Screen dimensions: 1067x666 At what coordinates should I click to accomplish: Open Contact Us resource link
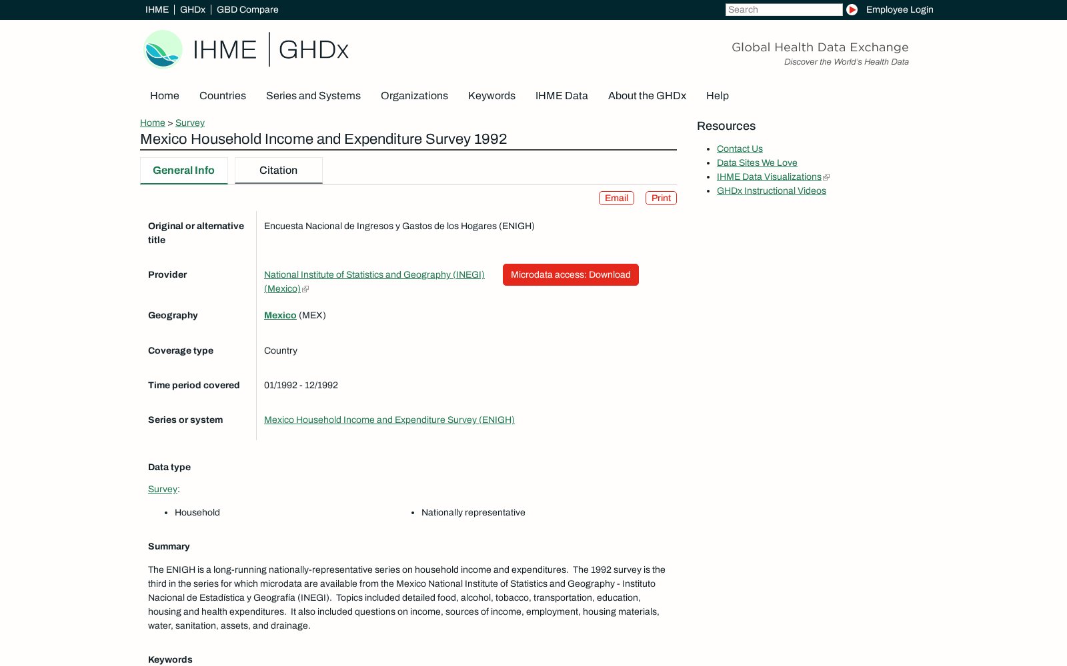point(740,149)
